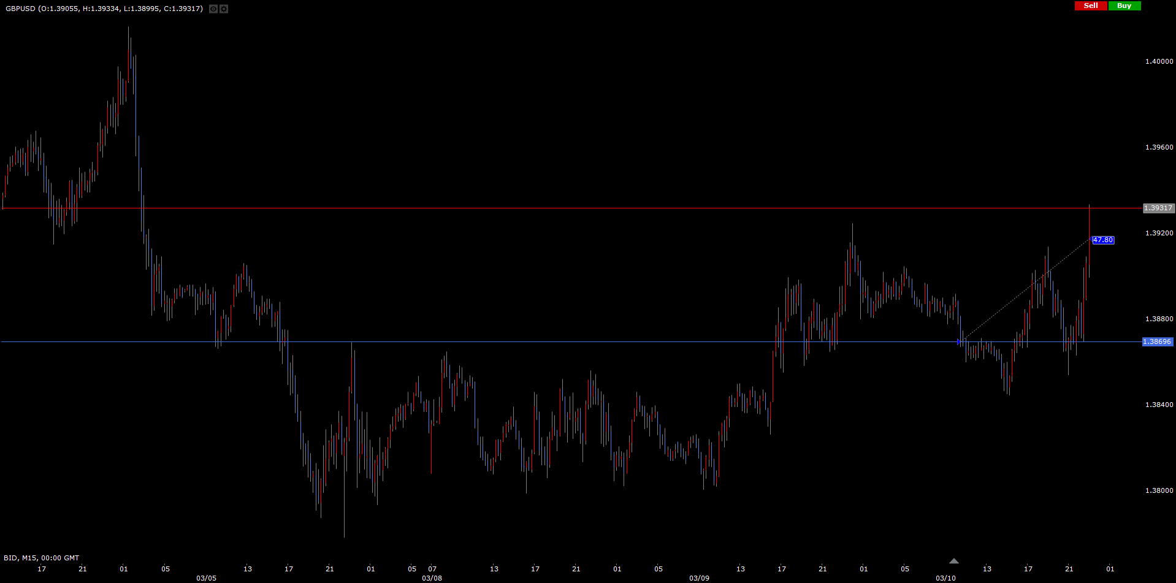Screen dimensions: 1176x583
Task: Click the gray triangle marker on time axis
Action: (x=953, y=561)
